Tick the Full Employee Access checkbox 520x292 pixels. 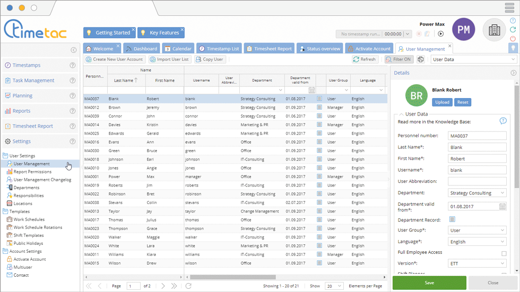(504, 253)
